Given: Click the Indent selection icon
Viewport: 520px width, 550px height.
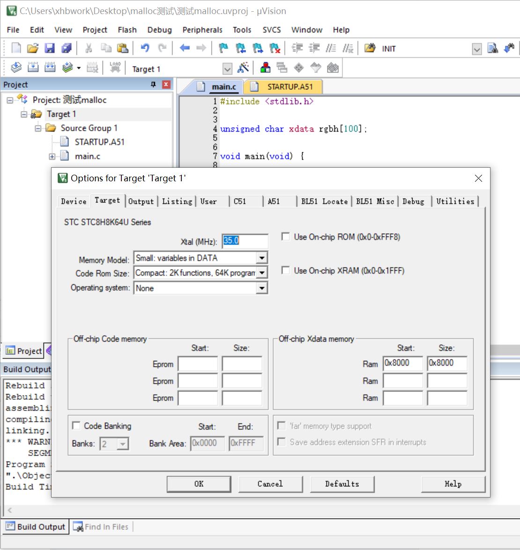Looking at the screenshot, I should [297, 48].
